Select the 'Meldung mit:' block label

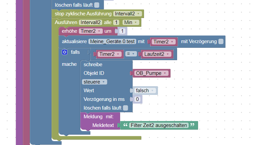pos(99,117)
